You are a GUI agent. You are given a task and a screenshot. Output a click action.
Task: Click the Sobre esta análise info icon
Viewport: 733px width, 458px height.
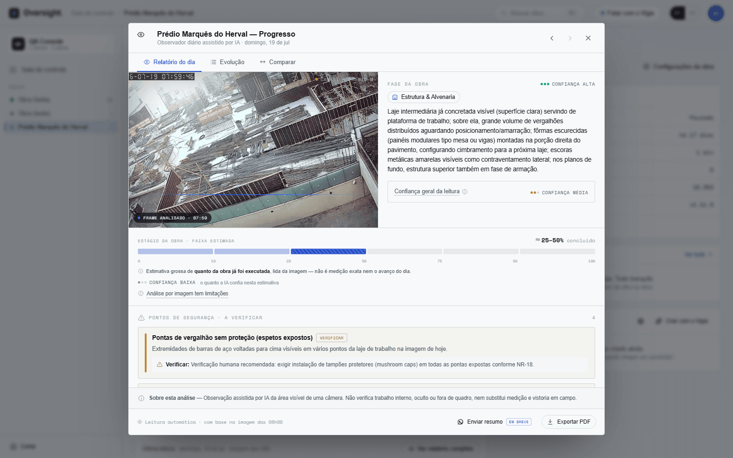141,398
